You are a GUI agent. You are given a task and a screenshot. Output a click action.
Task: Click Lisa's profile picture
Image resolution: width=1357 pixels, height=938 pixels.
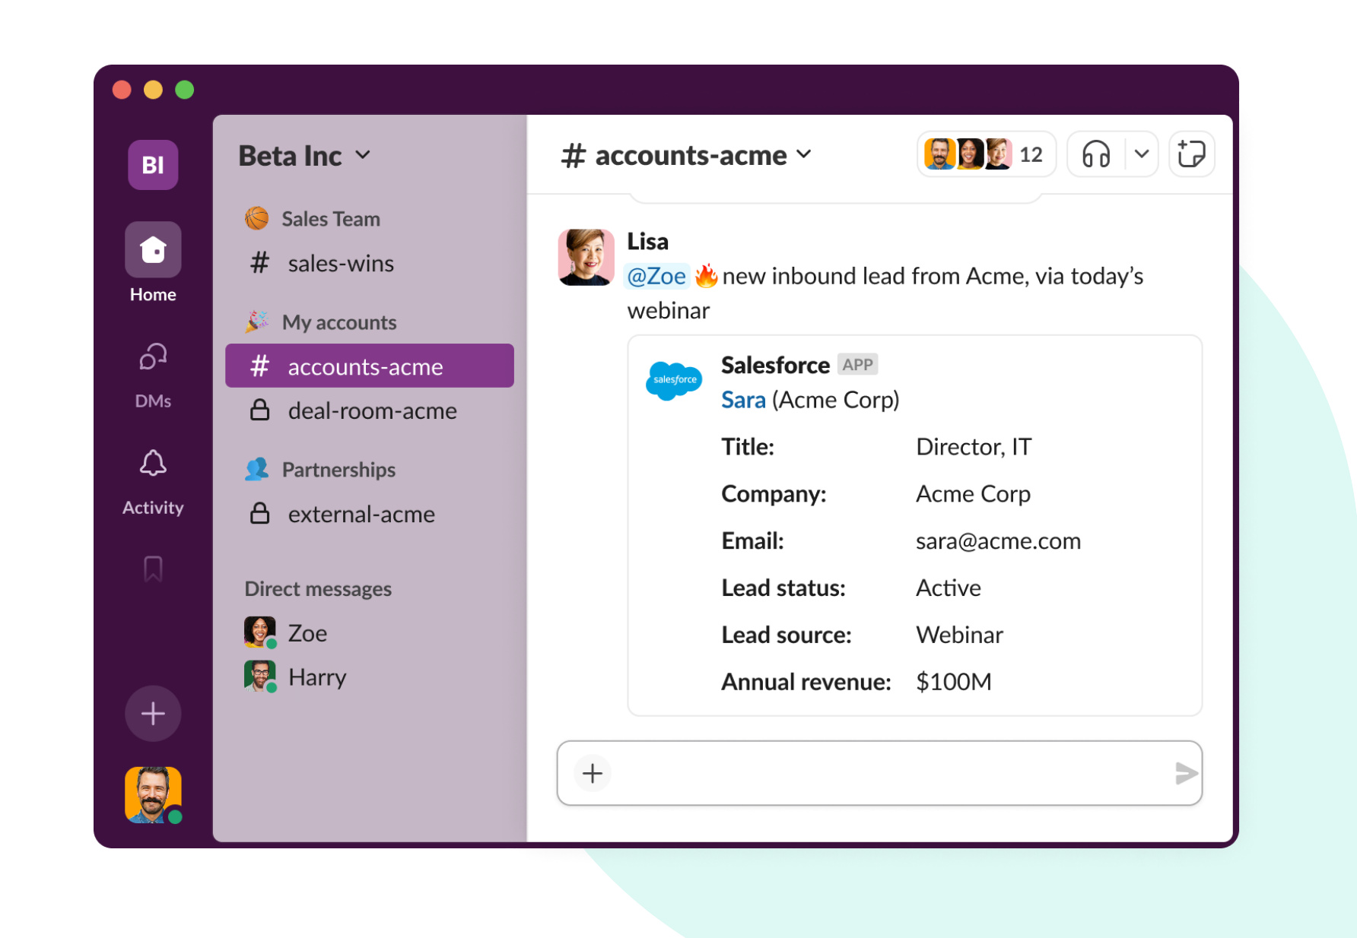coord(586,257)
